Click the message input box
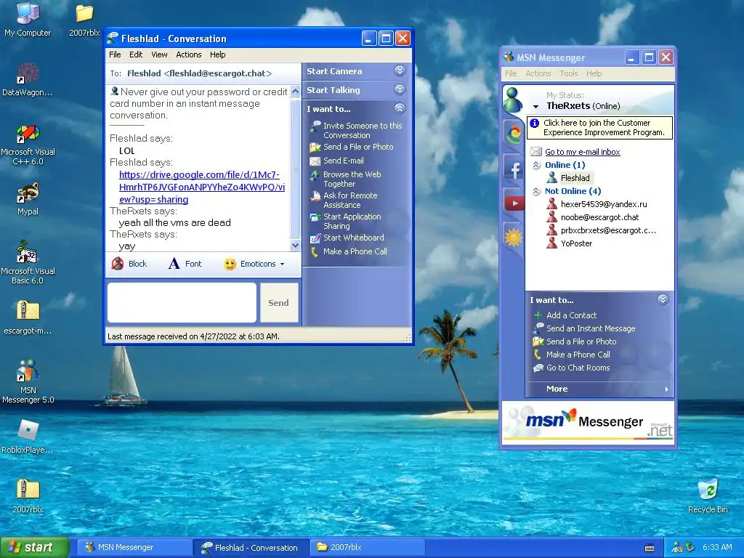744x558 pixels. click(x=182, y=303)
